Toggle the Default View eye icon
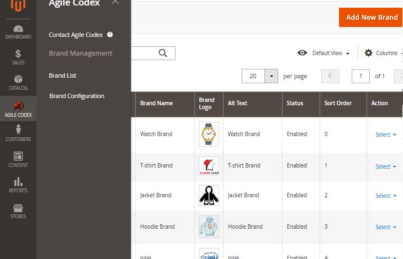This screenshot has height=259, width=403. [x=302, y=53]
